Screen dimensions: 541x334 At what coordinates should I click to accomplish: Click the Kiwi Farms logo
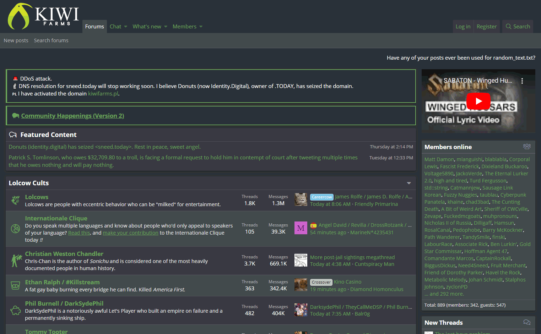tap(43, 16)
